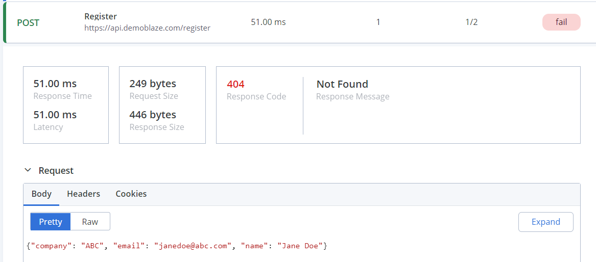Click the Not Found response message

(343, 84)
